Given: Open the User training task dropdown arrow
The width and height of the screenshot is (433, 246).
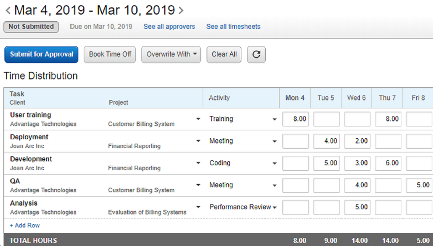Looking at the screenshot, I should coord(198,119).
